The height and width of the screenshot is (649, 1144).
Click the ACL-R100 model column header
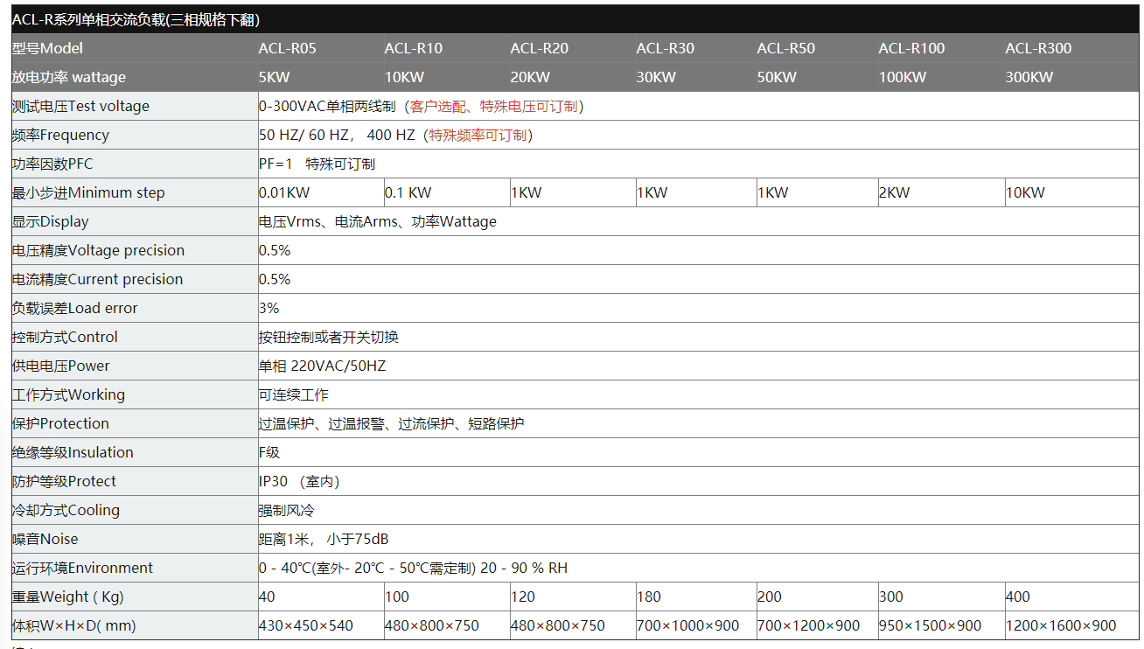(x=912, y=48)
